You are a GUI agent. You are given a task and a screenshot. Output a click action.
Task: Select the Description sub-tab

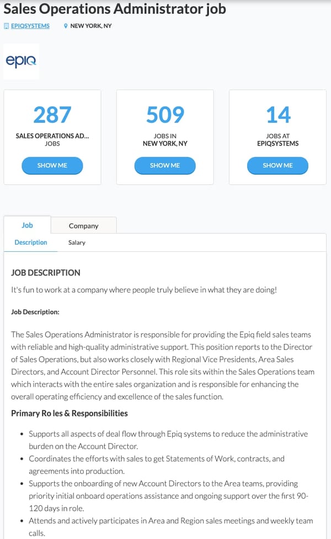[x=31, y=242]
